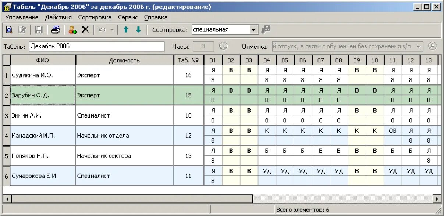This screenshot has width=444, height=216.
Task: Click 'К' mark for Канадский on day 04
Action: click(x=267, y=131)
